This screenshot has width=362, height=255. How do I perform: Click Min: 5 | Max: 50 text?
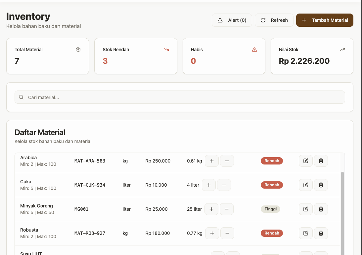point(37,212)
